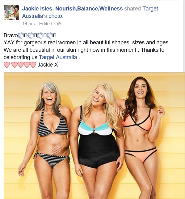Click the last pink heart emoji
Image resolution: width=185 pixels, height=199 pixels.
[x=33, y=65]
